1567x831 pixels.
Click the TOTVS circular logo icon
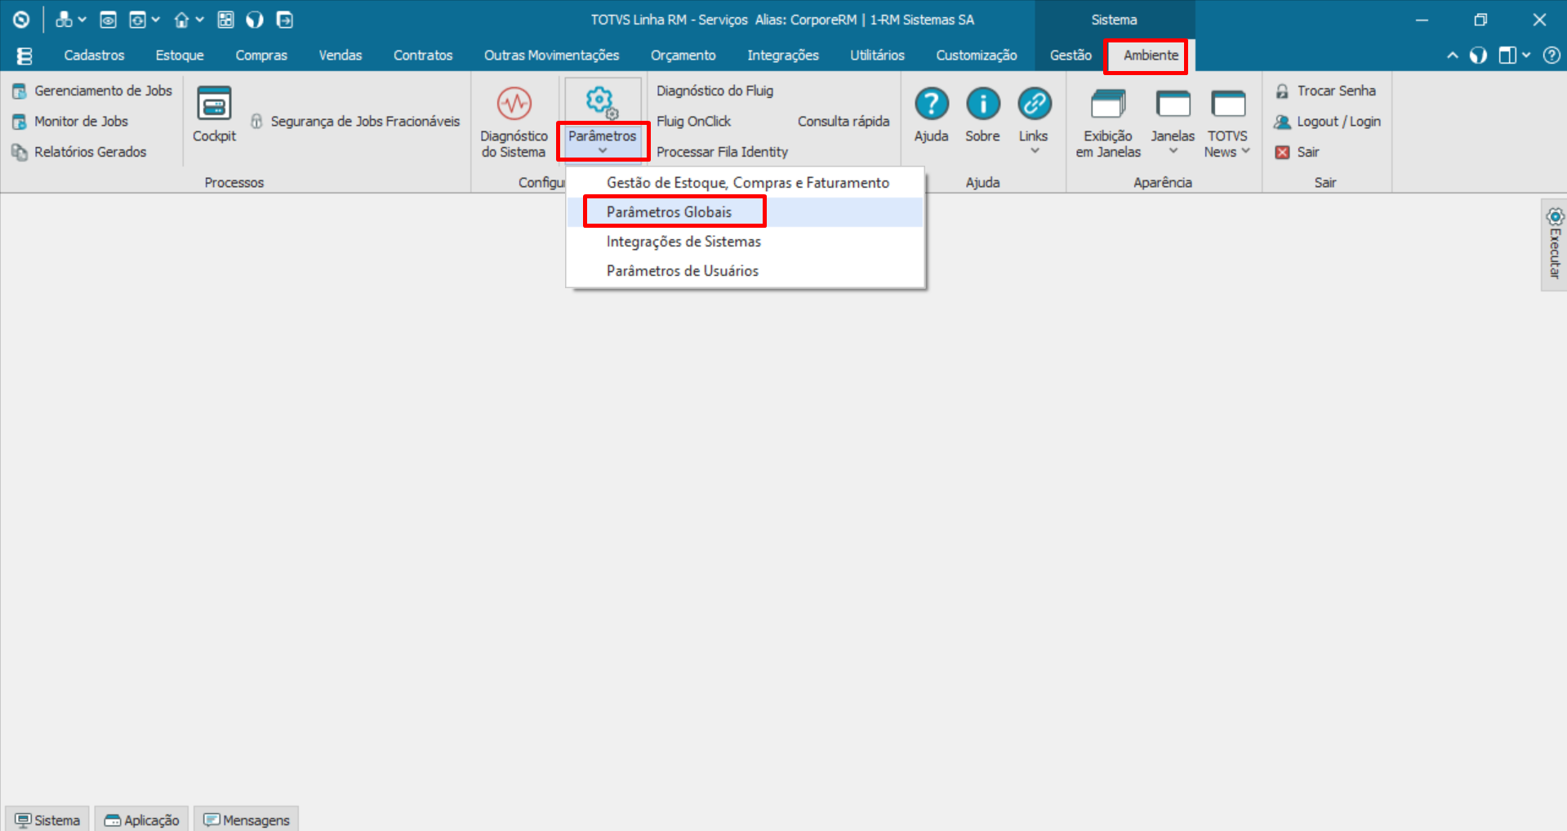pos(21,20)
